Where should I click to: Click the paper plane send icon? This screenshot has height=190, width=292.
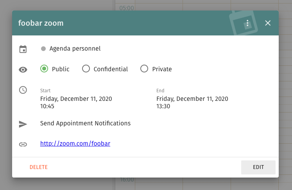coord(23,124)
